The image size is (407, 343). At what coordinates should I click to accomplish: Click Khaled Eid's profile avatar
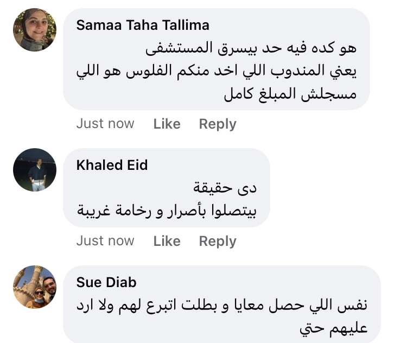coord(35,170)
